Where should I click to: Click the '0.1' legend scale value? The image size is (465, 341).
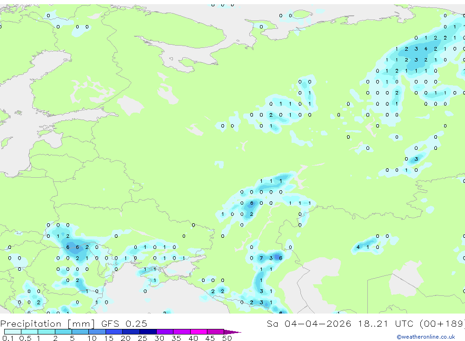pos(8,338)
